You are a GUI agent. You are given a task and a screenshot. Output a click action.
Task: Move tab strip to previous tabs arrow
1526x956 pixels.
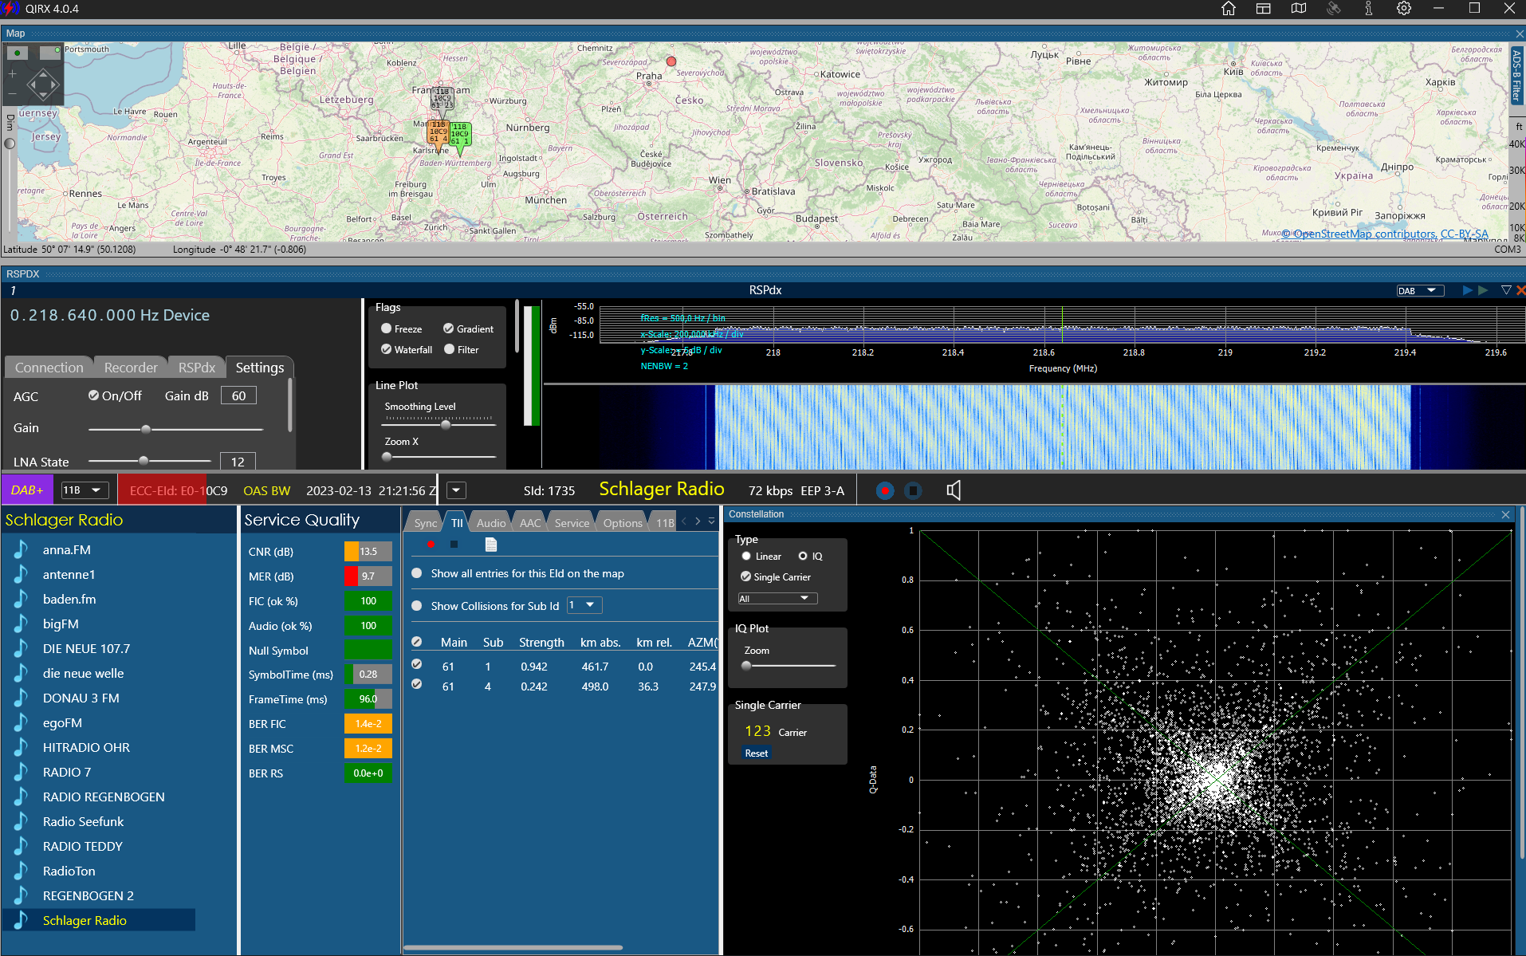tap(683, 521)
